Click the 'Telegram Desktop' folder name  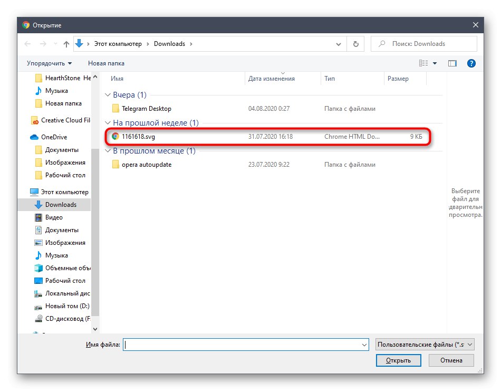tap(147, 108)
